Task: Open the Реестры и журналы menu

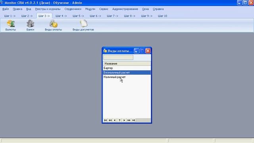Action: click(x=48, y=9)
